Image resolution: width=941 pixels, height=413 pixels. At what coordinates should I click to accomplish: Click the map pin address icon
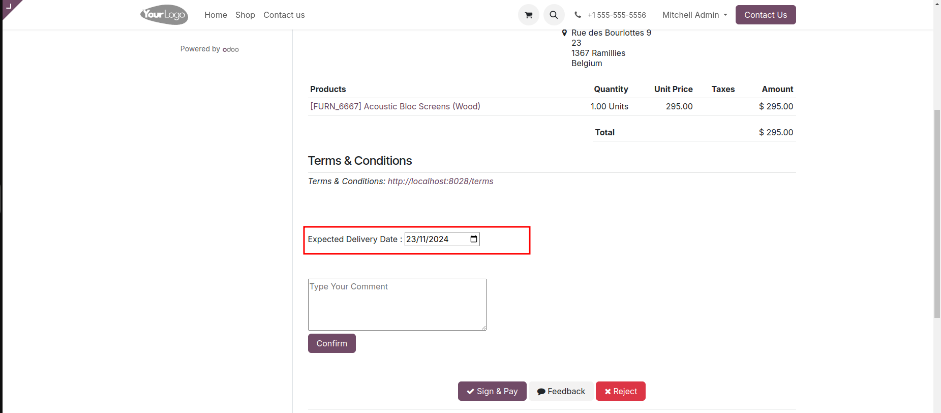564,33
